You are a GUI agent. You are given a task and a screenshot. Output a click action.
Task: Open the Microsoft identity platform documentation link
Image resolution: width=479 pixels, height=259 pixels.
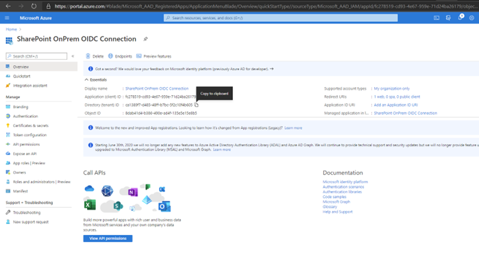click(x=345, y=182)
